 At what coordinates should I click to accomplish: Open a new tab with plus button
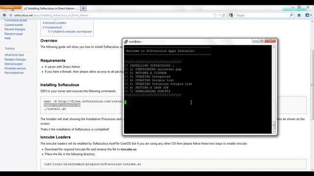click(x=83, y=8)
